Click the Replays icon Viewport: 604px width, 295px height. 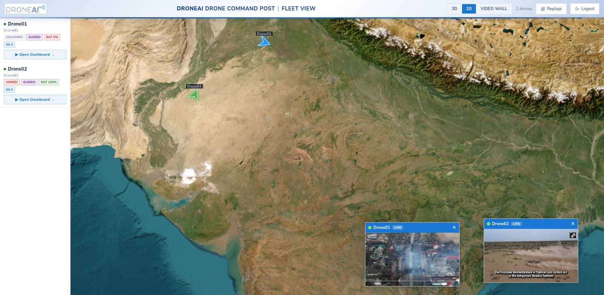point(543,9)
